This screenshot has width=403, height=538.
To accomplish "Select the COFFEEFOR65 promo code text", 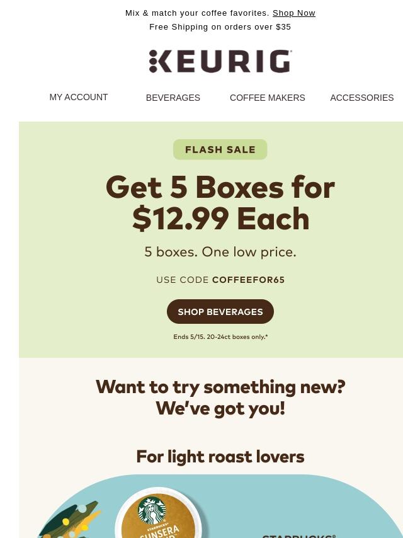I will tap(248, 280).
